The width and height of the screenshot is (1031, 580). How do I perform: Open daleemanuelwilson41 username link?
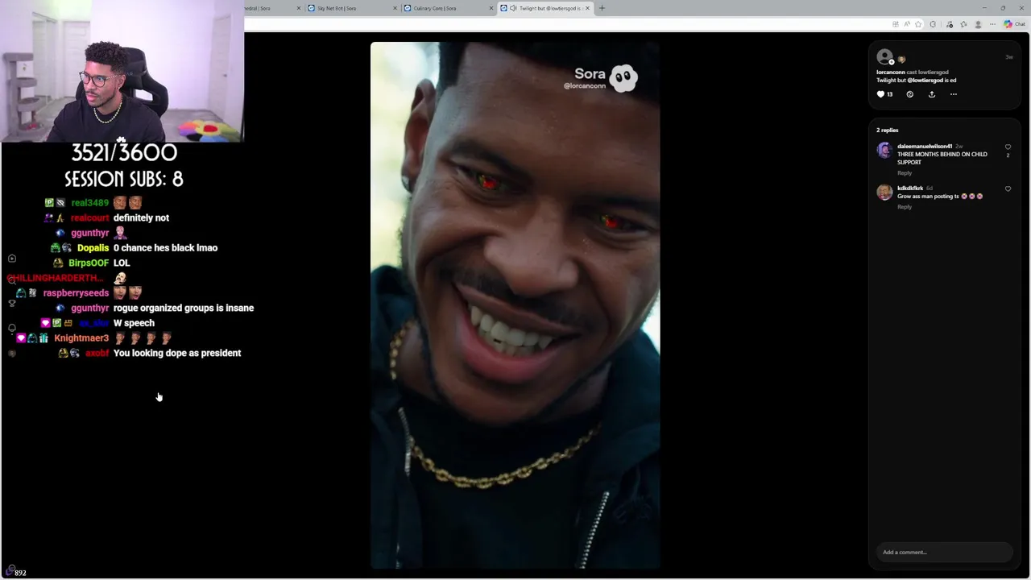(925, 147)
